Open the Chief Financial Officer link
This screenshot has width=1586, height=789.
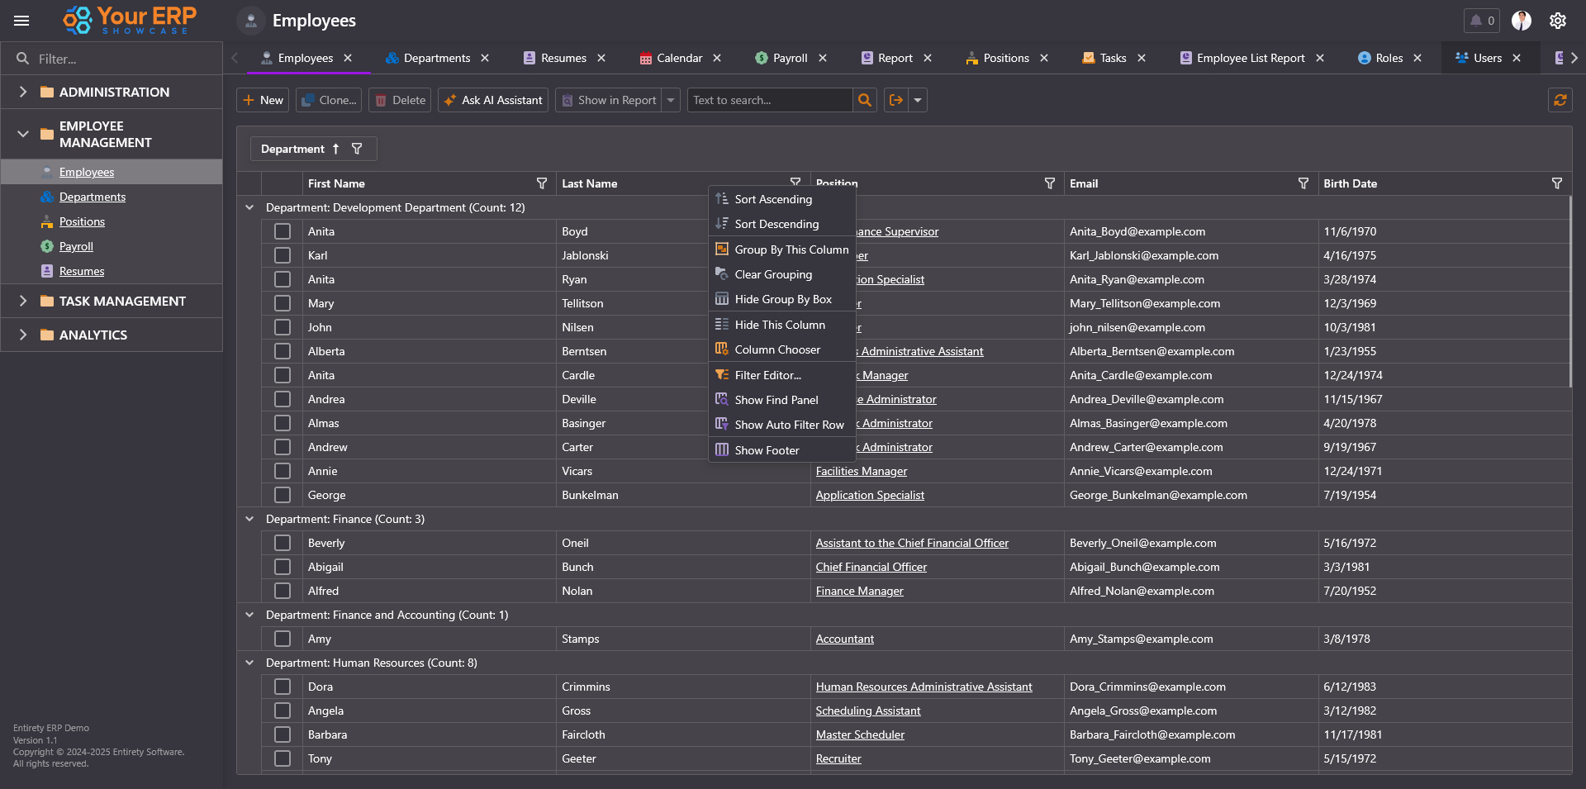click(871, 567)
